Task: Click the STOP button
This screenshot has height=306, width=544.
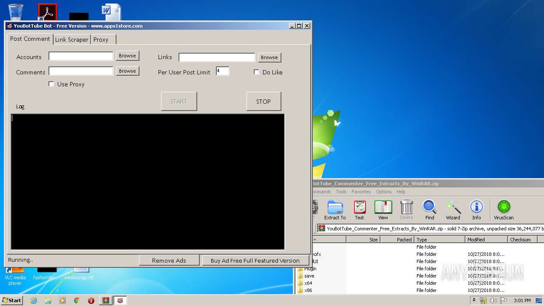Action: click(263, 102)
